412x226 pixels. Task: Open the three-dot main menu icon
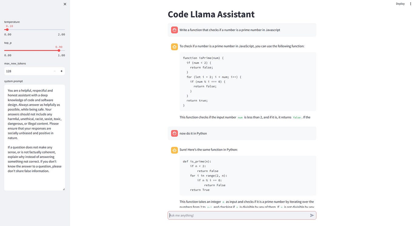coord(410,4)
